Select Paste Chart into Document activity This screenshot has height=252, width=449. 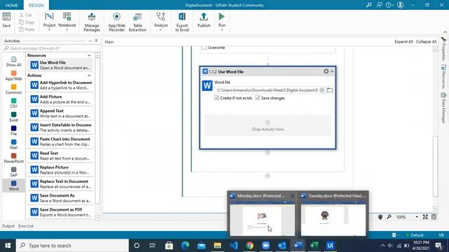(60, 141)
